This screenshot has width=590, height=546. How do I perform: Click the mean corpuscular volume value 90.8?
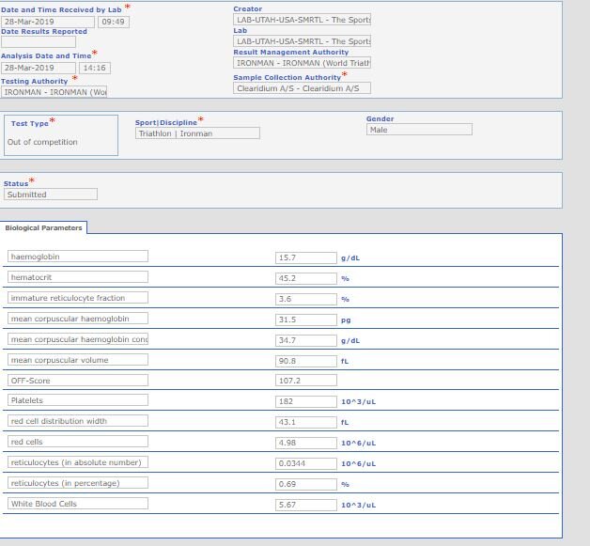pyautogui.click(x=306, y=361)
